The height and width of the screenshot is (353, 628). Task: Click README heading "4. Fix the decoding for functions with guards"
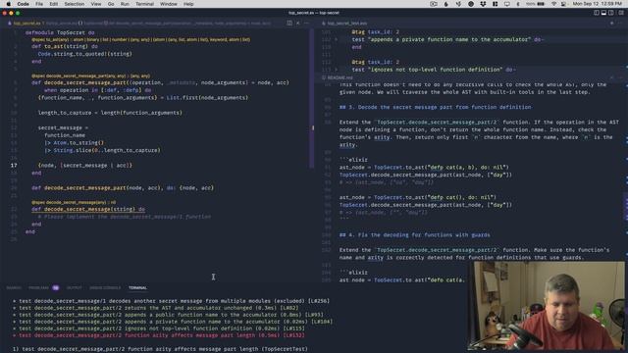click(x=414, y=235)
